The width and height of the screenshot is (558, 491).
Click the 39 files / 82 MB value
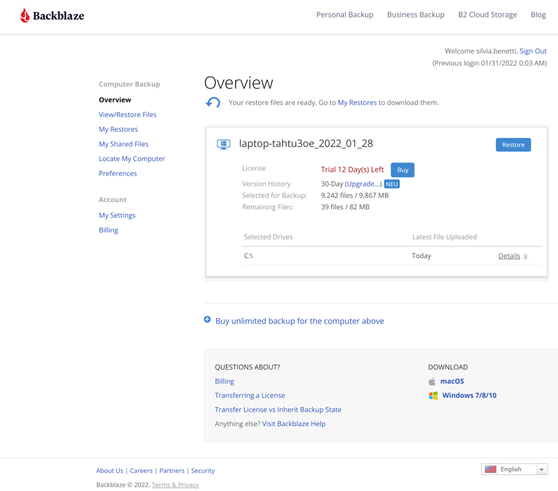click(345, 207)
